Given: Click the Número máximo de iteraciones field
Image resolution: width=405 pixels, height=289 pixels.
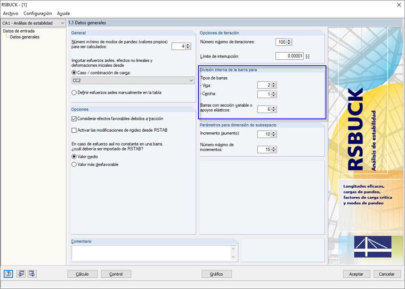Looking at the screenshot, I should pyautogui.click(x=281, y=42).
